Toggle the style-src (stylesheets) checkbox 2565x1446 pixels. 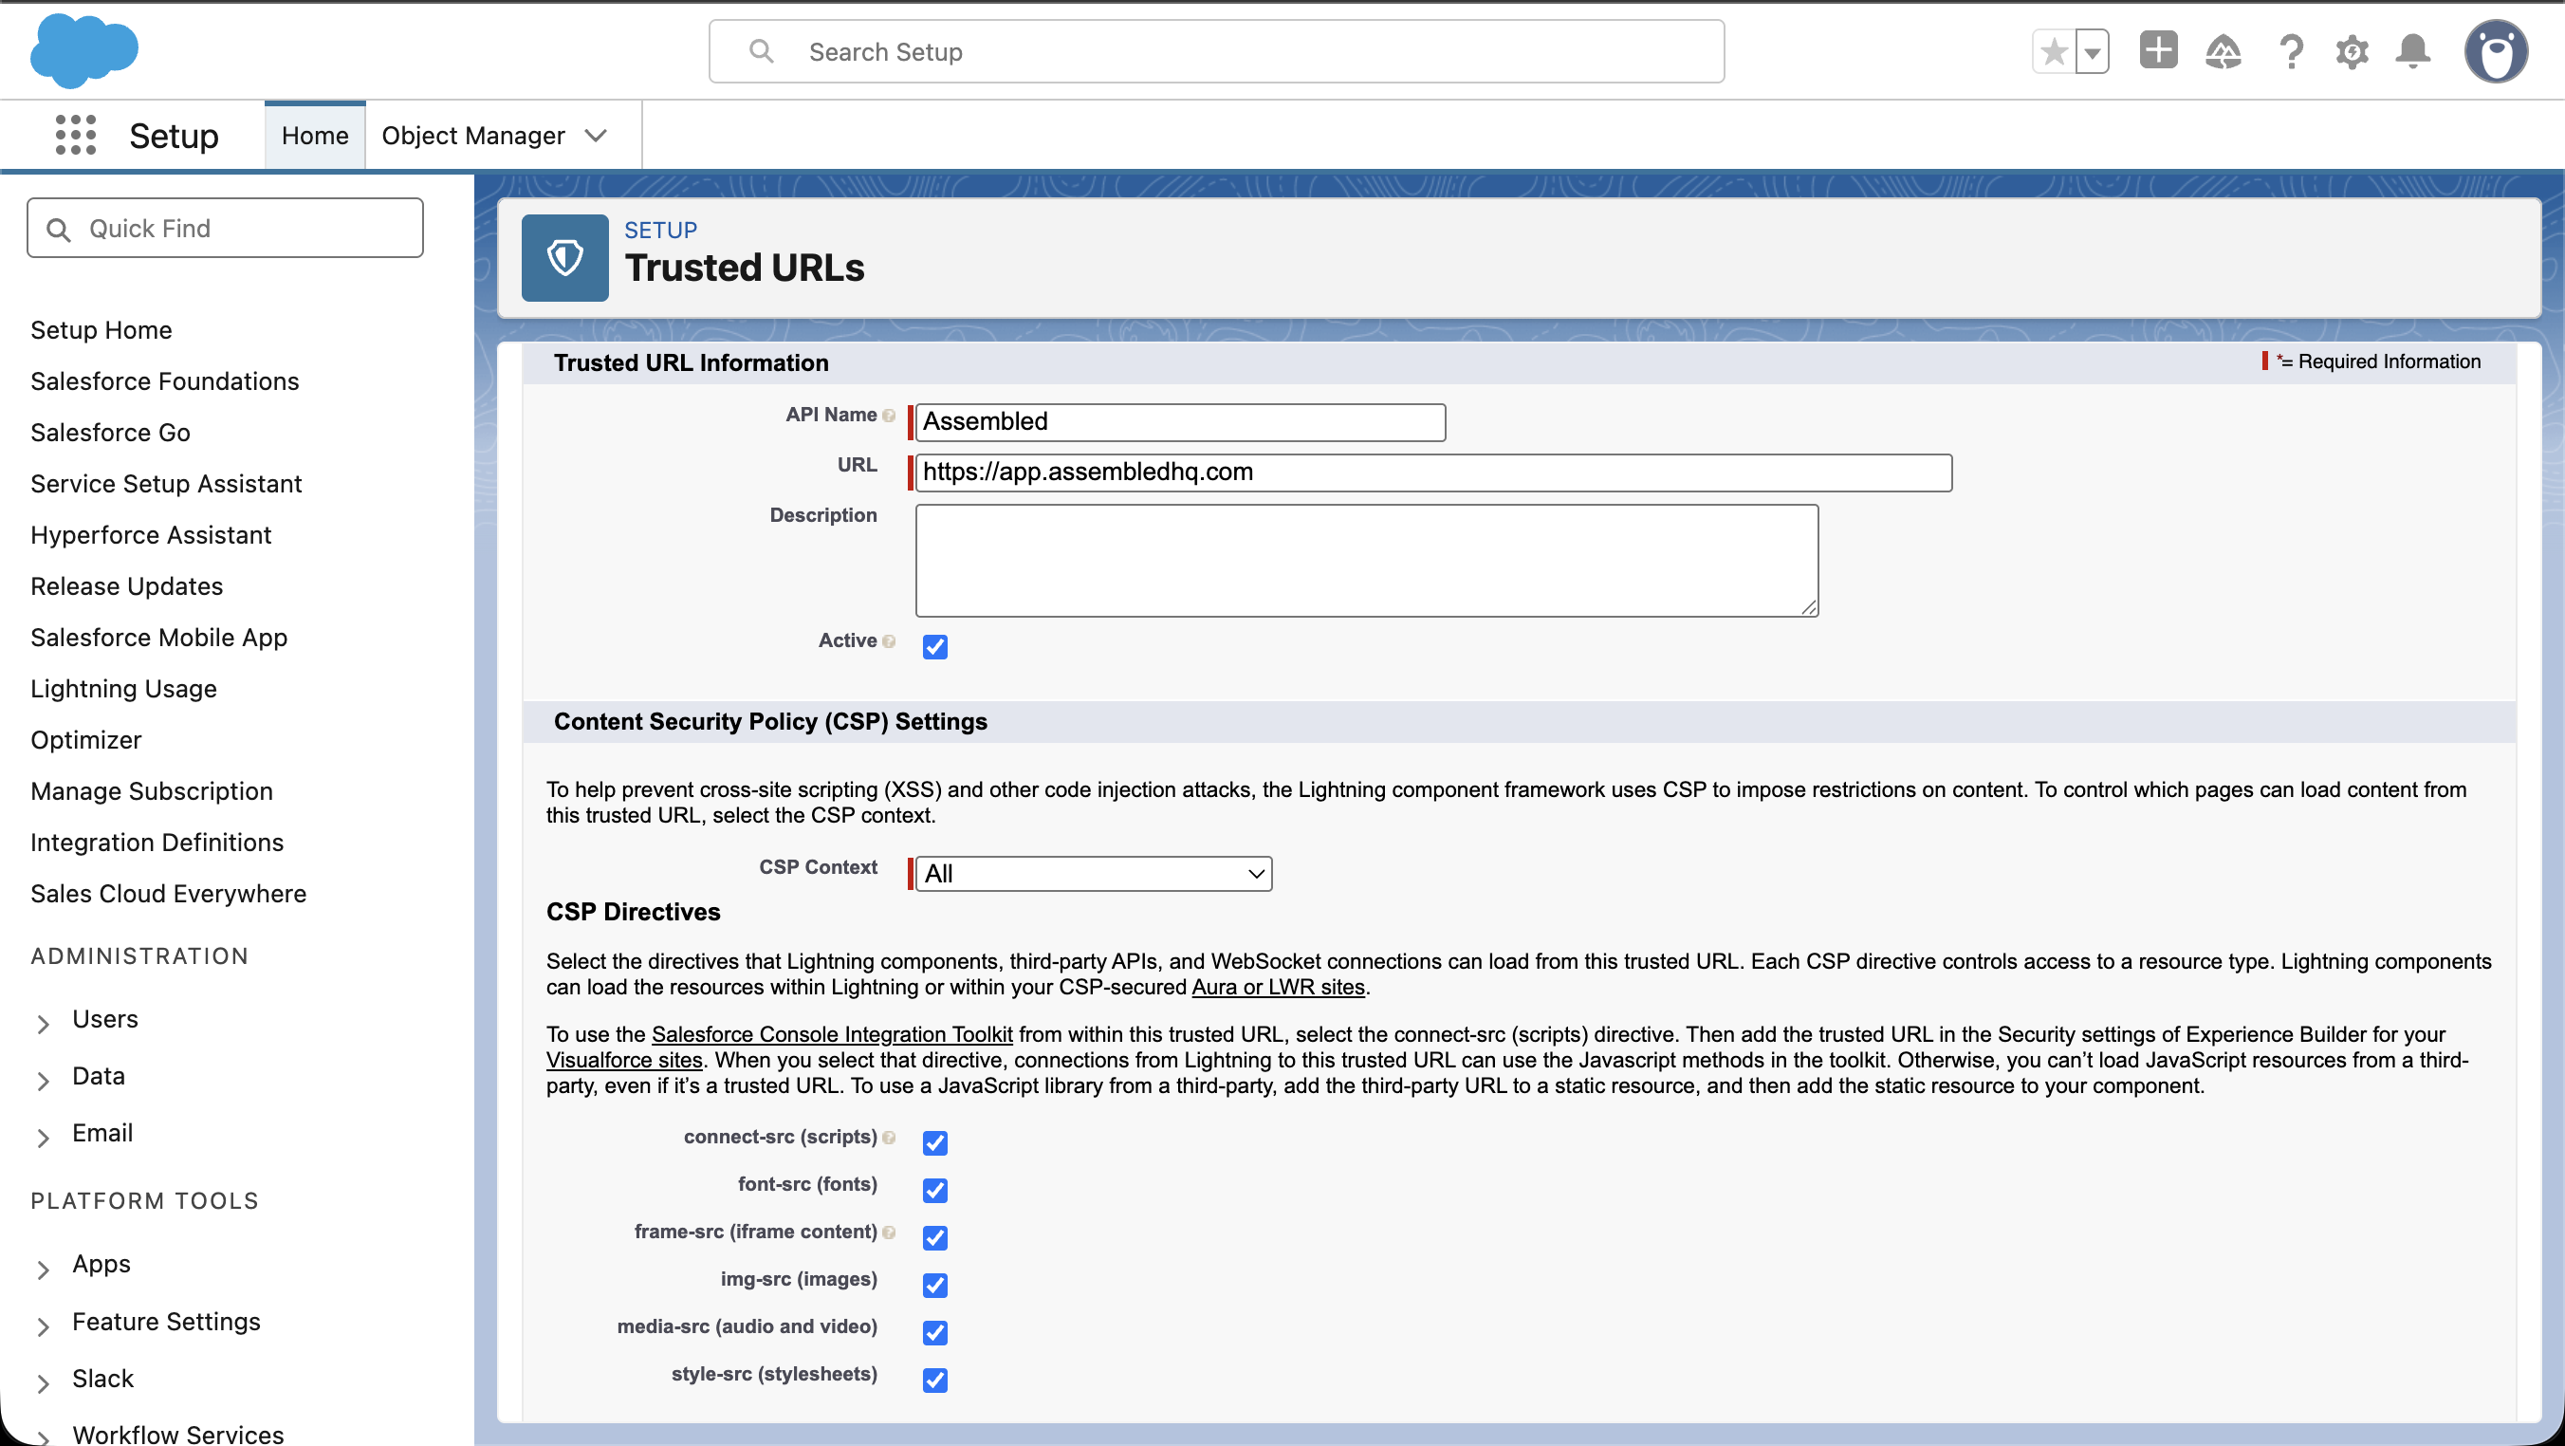935,1380
